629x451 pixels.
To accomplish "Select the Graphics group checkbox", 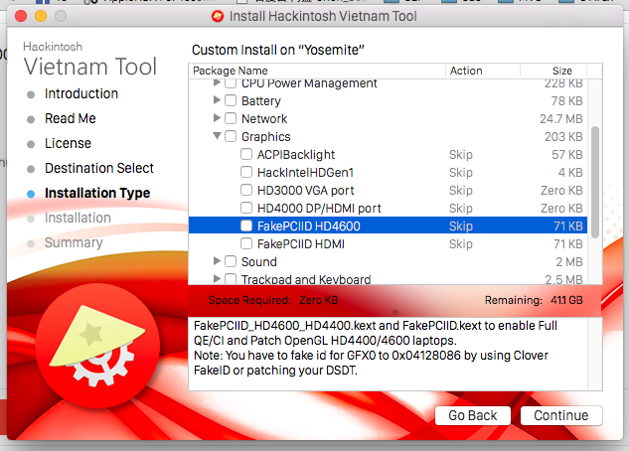I will tap(231, 137).
